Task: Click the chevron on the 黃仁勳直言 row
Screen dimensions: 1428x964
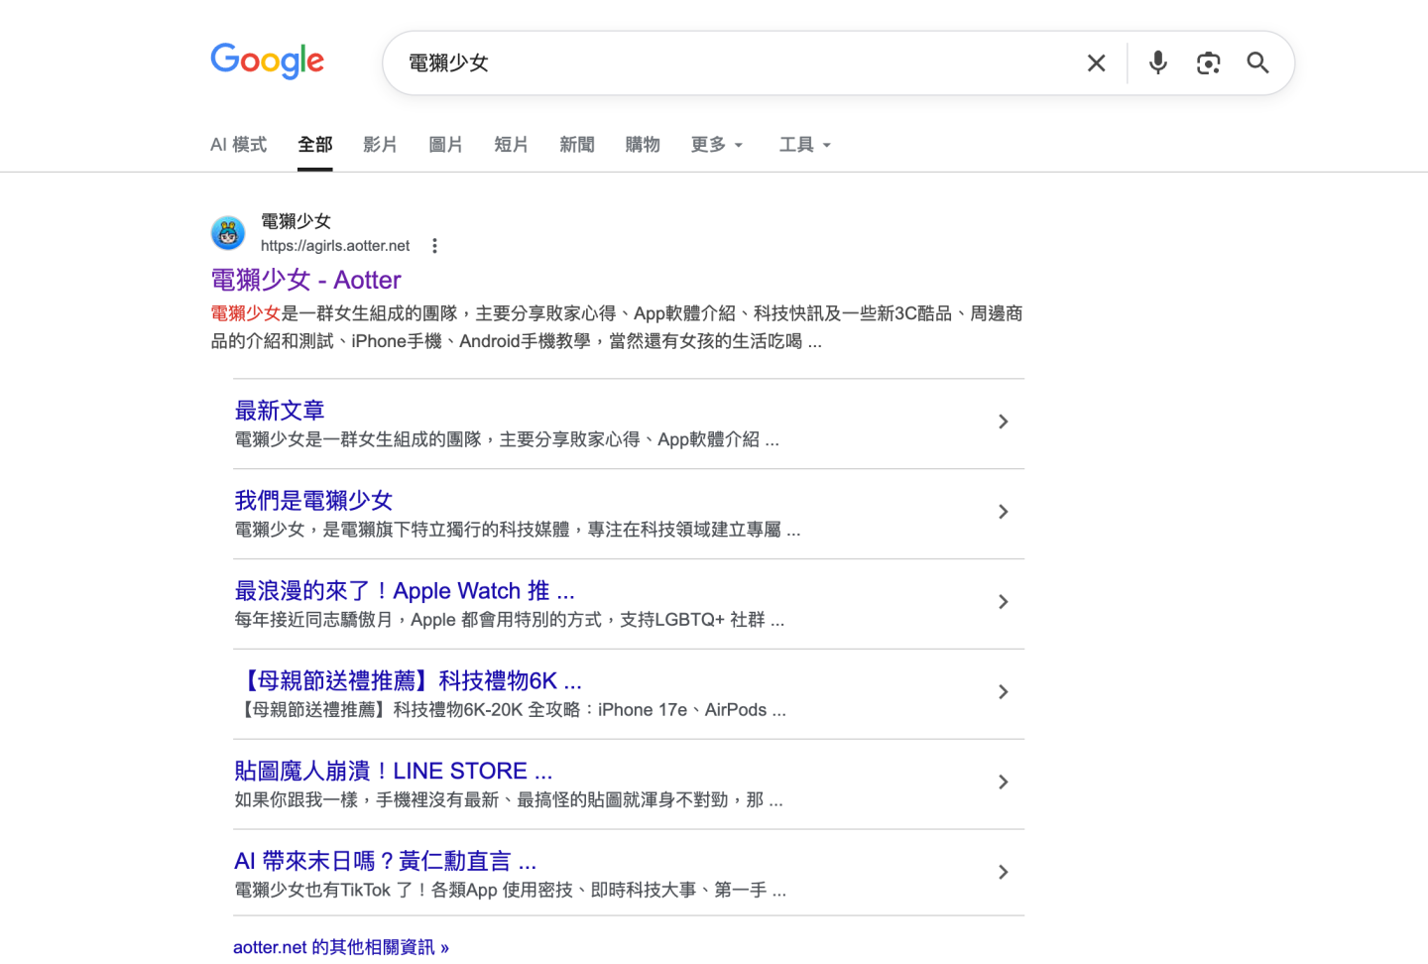Action: 1003,873
